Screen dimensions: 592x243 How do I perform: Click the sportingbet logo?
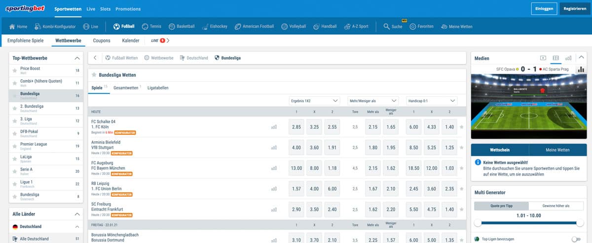(x=24, y=8)
